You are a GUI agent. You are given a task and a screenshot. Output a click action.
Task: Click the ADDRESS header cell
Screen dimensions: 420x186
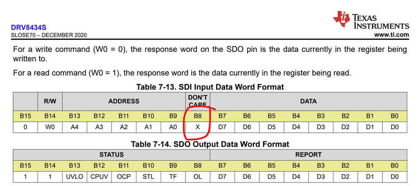[x=124, y=101]
